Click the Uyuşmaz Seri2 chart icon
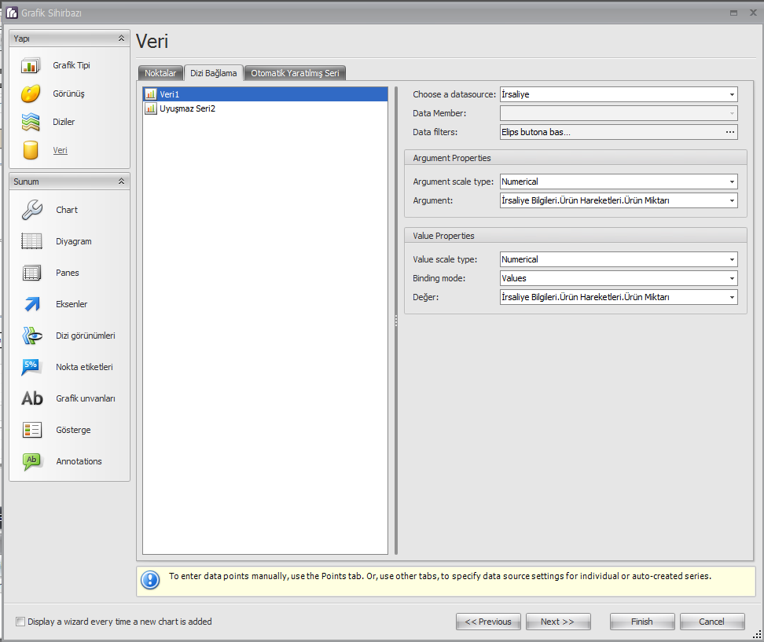 click(151, 108)
